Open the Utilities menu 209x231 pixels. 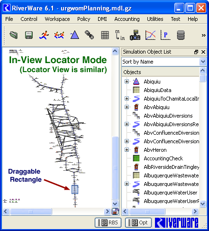pyautogui.click(x=155, y=19)
